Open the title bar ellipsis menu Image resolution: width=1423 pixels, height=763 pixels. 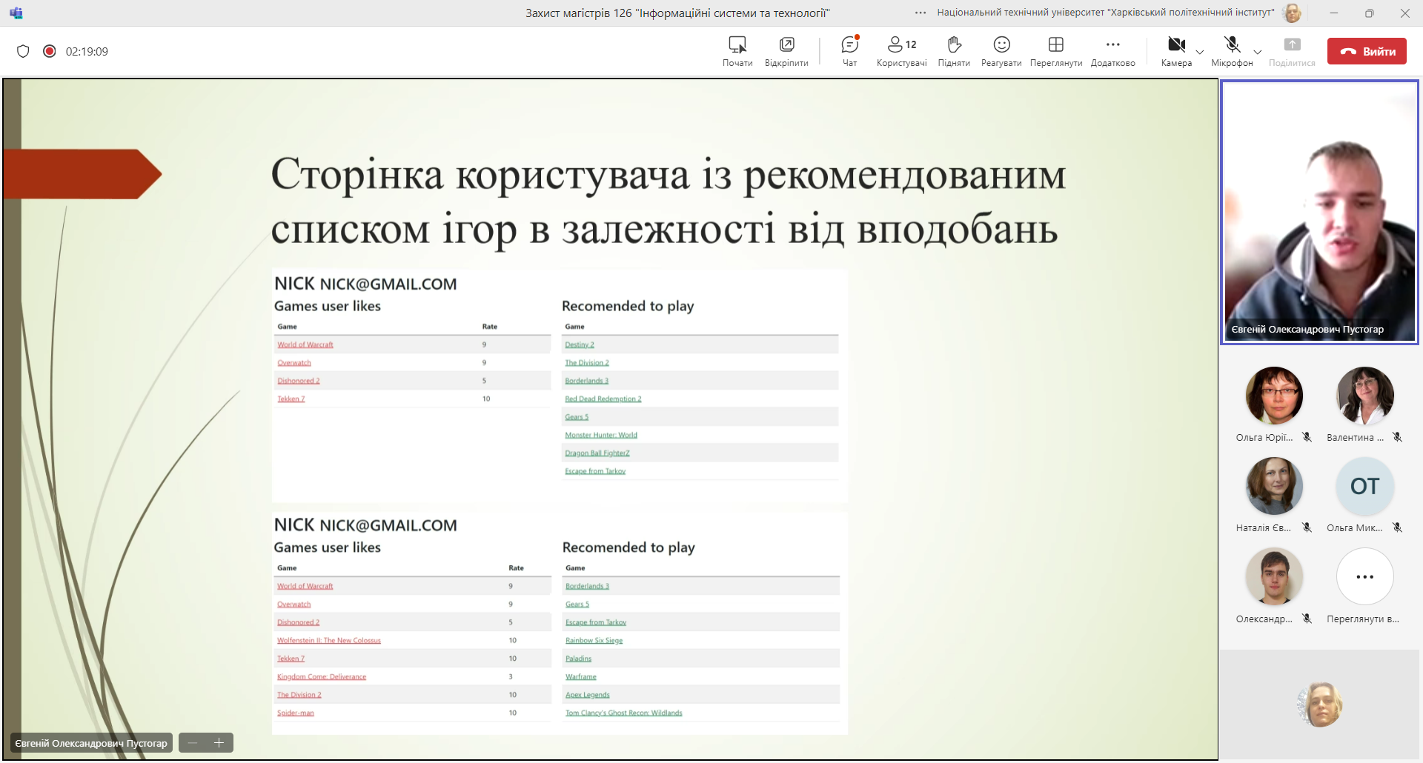(921, 13)
